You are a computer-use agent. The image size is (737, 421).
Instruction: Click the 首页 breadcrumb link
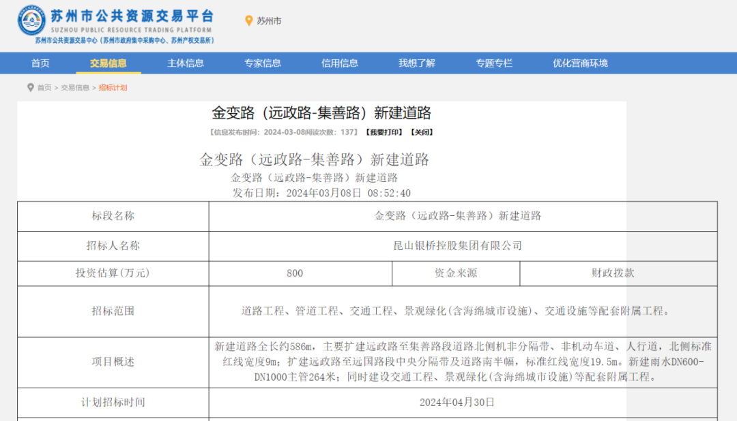point(44,88)
